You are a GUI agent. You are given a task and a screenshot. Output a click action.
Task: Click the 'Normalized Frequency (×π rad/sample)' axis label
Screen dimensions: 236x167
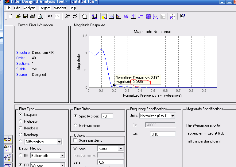(x=152, y=95)
